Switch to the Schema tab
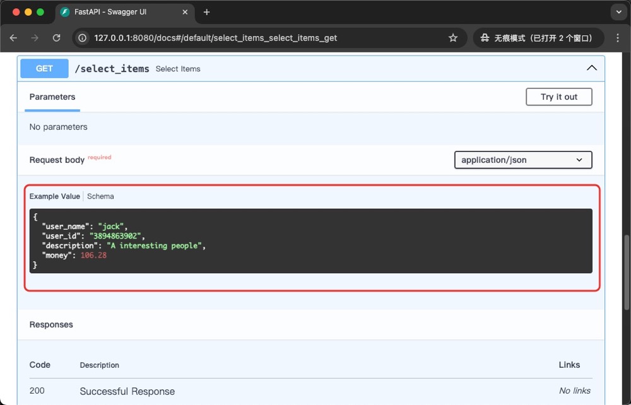 click(100, 196)
